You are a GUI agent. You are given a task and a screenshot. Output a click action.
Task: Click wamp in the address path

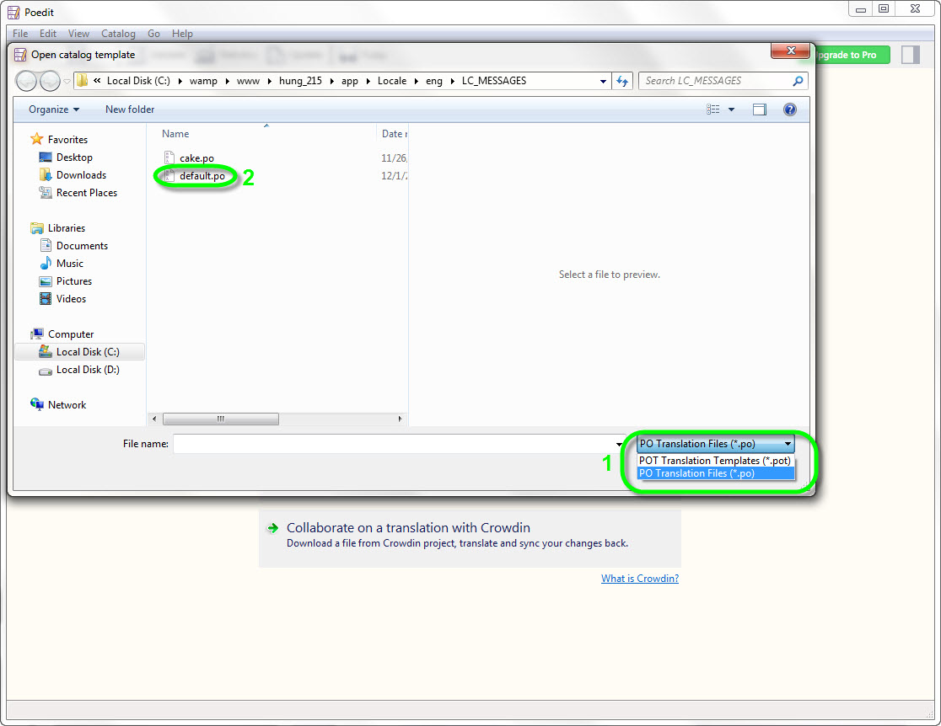[203, 81]
